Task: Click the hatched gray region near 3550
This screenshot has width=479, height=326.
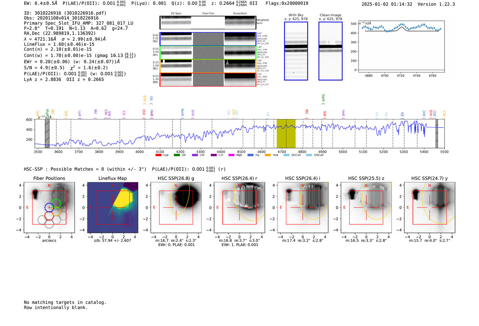Action: [47, 133]
